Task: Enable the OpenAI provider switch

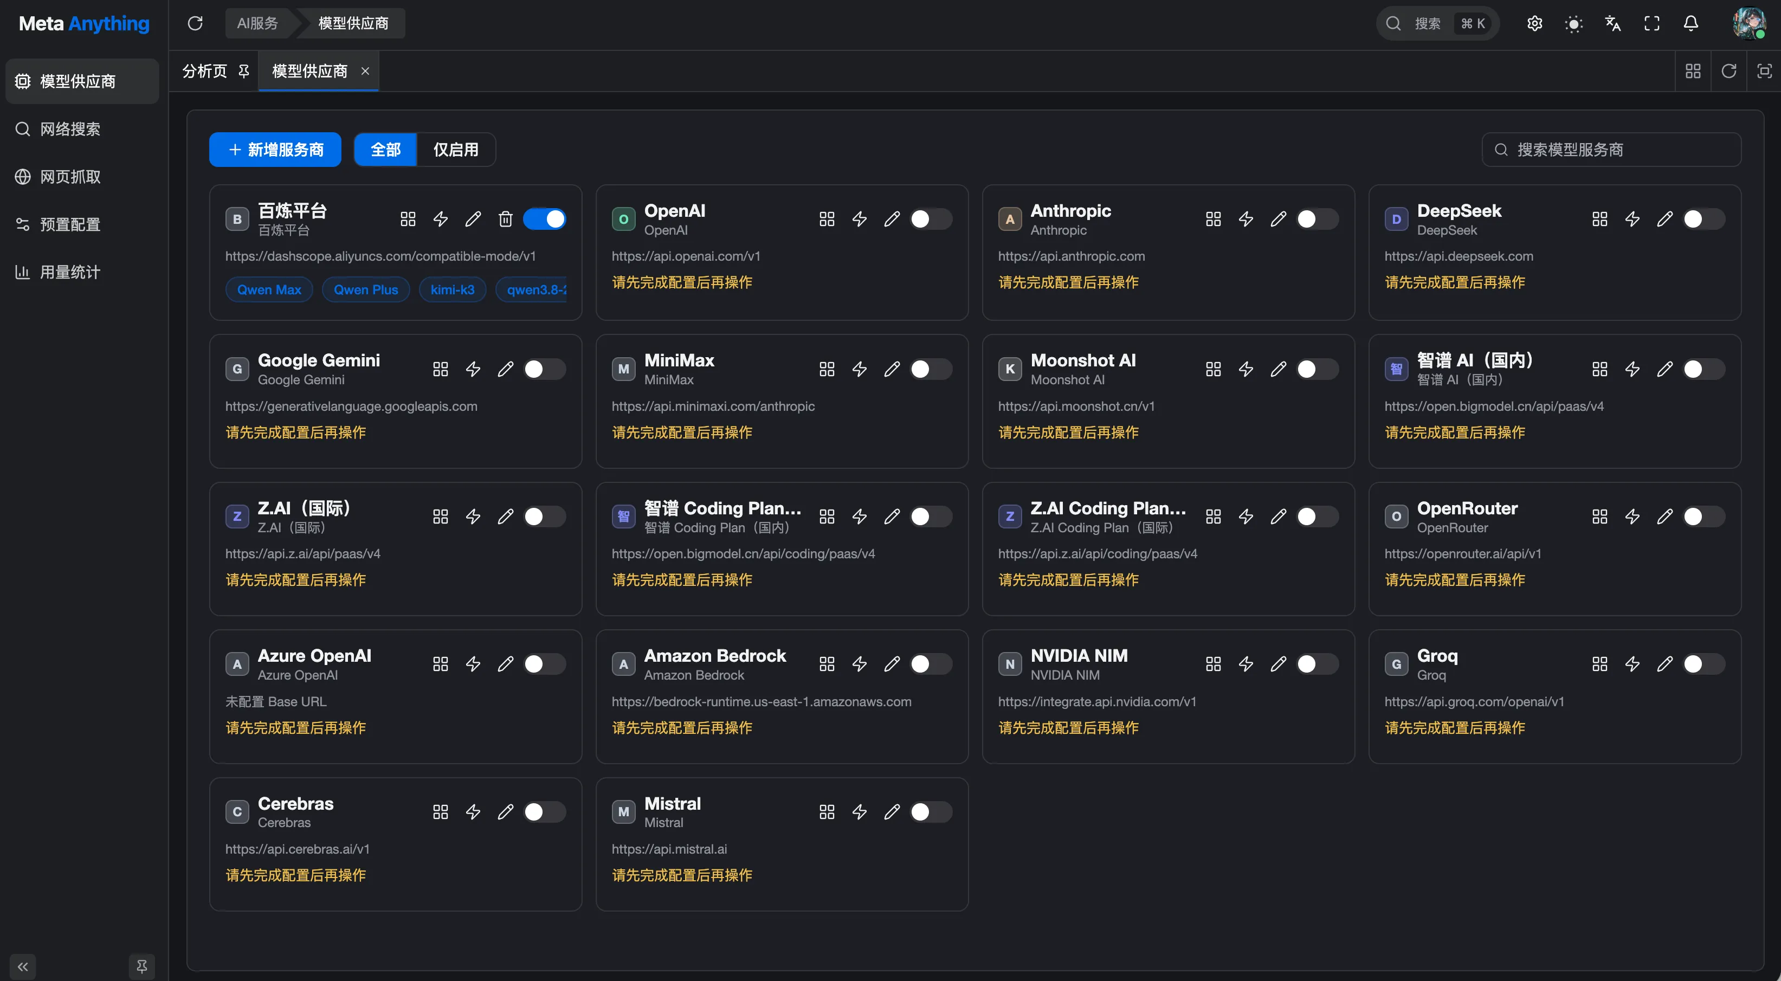Action: (x=931, y=219)
